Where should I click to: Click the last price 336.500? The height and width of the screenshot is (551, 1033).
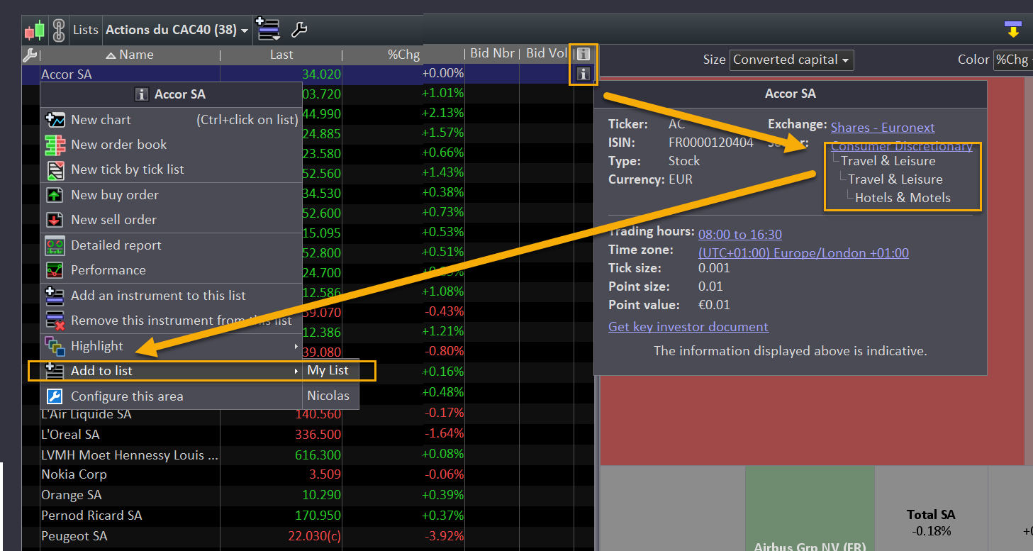[x=318, y=435]
